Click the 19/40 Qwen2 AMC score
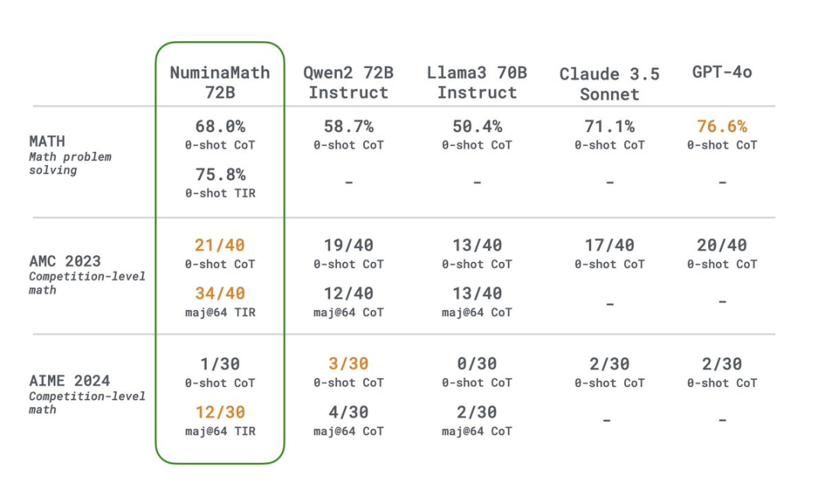The width and height of the screenshot is (825, 504). [348, 245]
